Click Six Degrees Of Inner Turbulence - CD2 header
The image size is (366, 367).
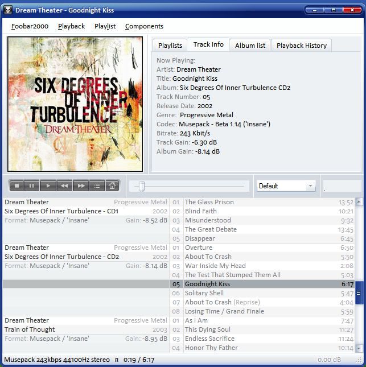[x=62, y=257]
